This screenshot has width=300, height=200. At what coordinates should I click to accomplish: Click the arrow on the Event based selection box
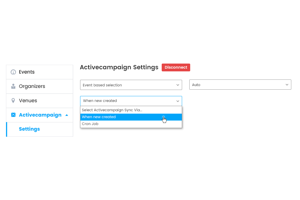pyautogui.click(x=178, y=85)
